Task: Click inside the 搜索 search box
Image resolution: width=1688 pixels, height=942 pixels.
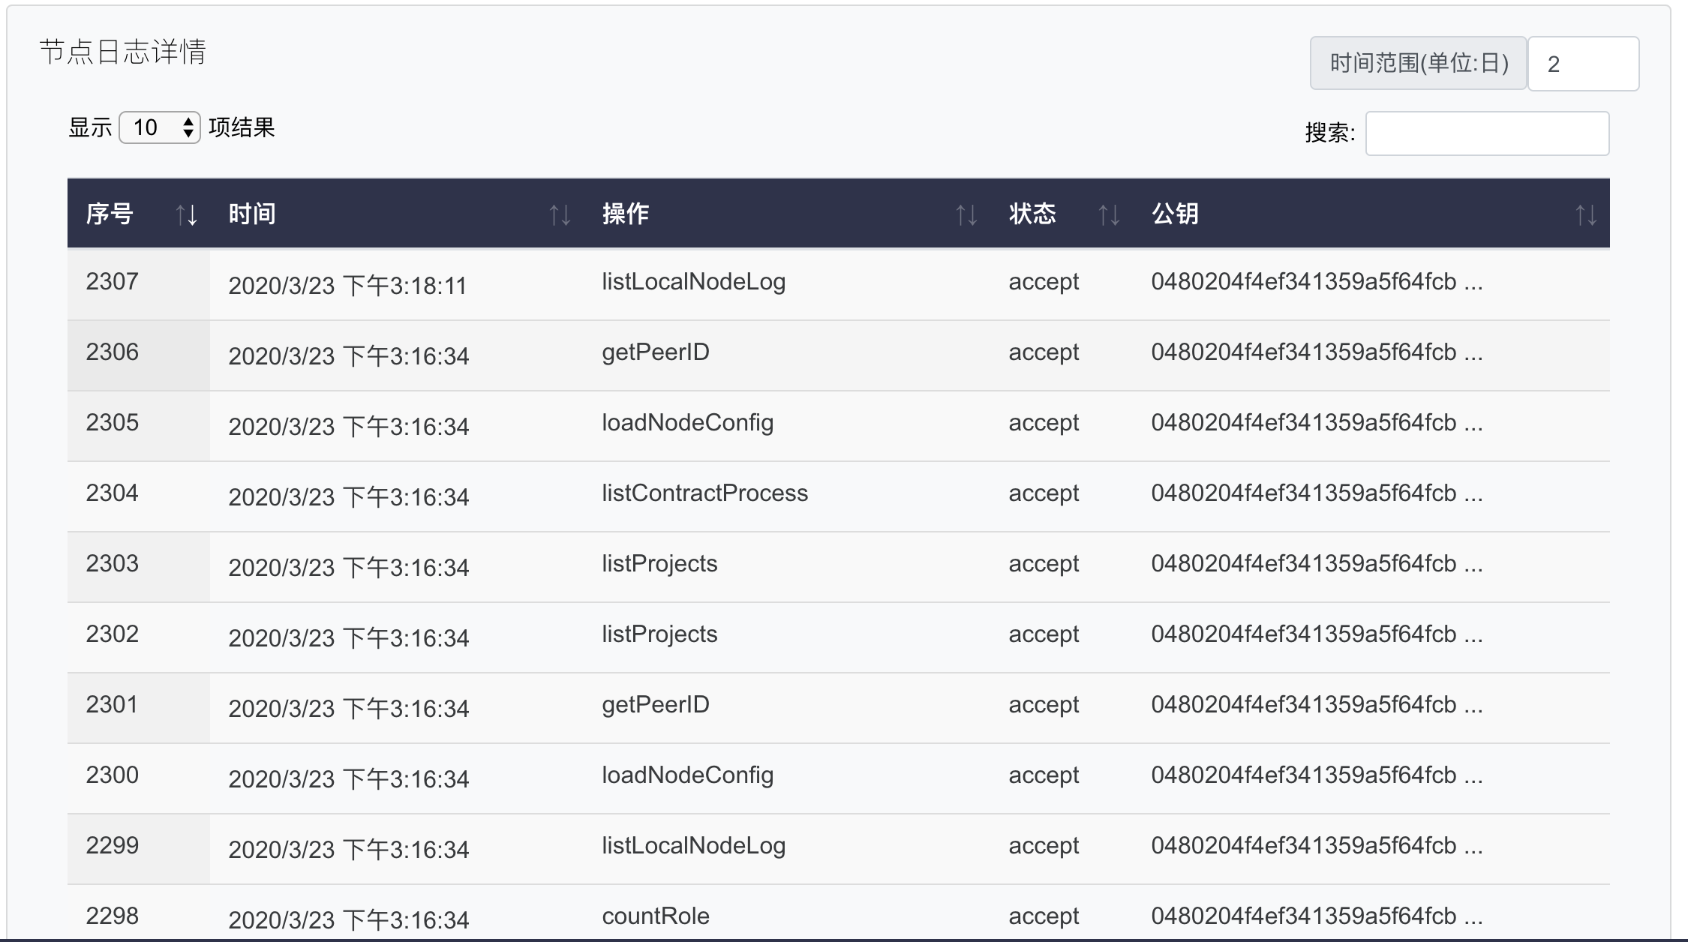Action: tap(1487, 133)
